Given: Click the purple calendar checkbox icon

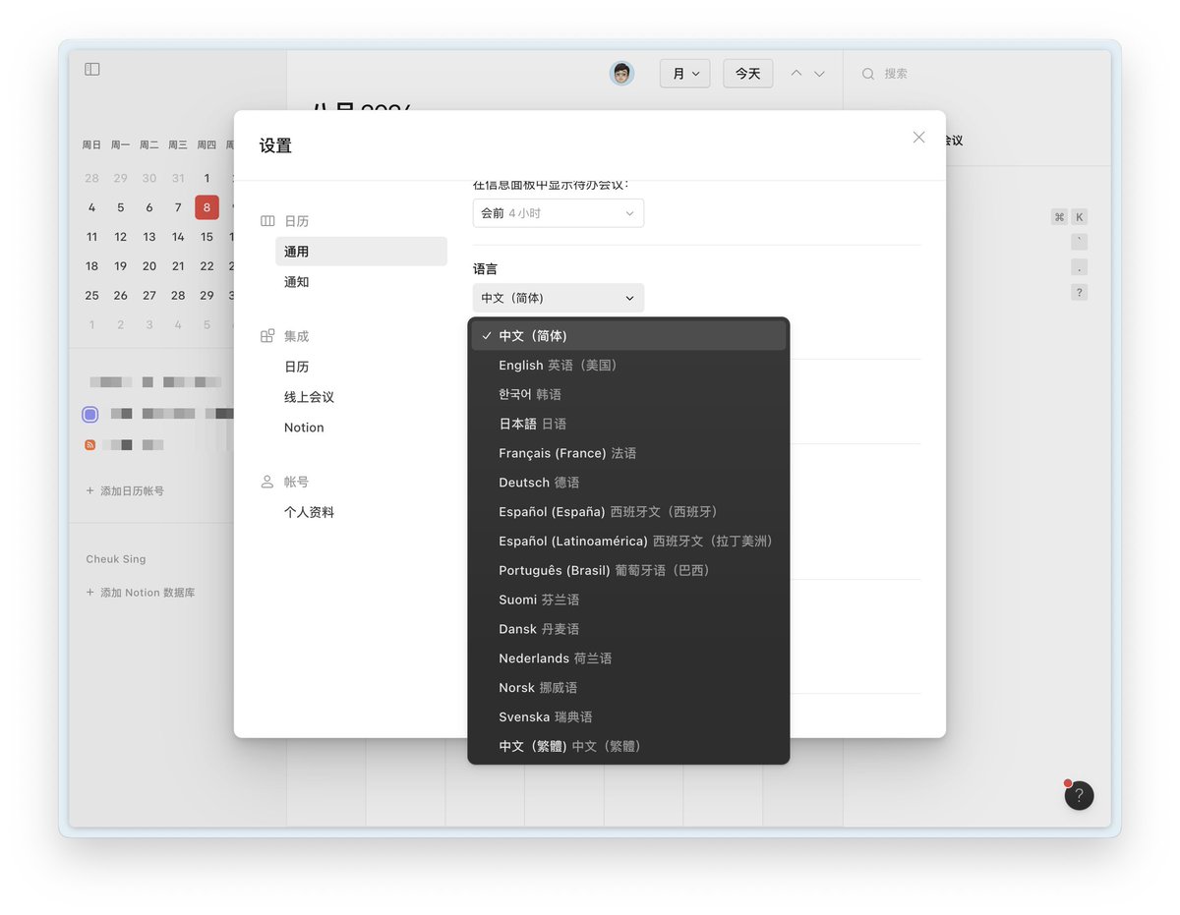Looking at the screenshot, I should coord(90,415).
